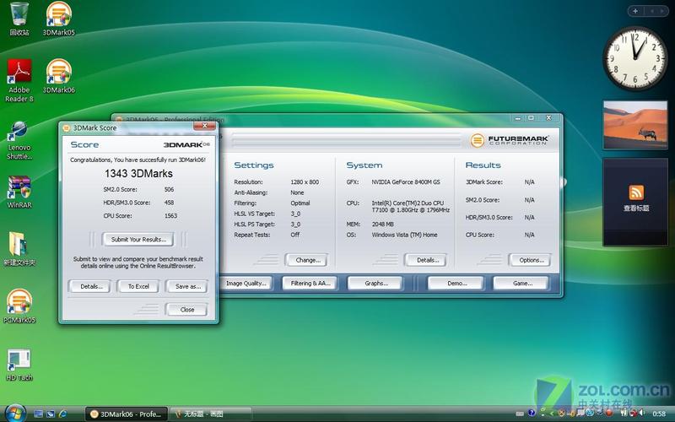Open Filtering & AA settings
The height and width of the screenshot is (422, 675).
(310, 284)
